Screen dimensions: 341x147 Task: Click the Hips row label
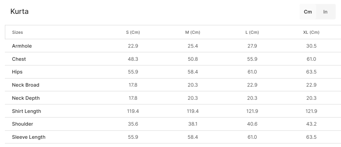pyautogui.click(x=17, y=72)
